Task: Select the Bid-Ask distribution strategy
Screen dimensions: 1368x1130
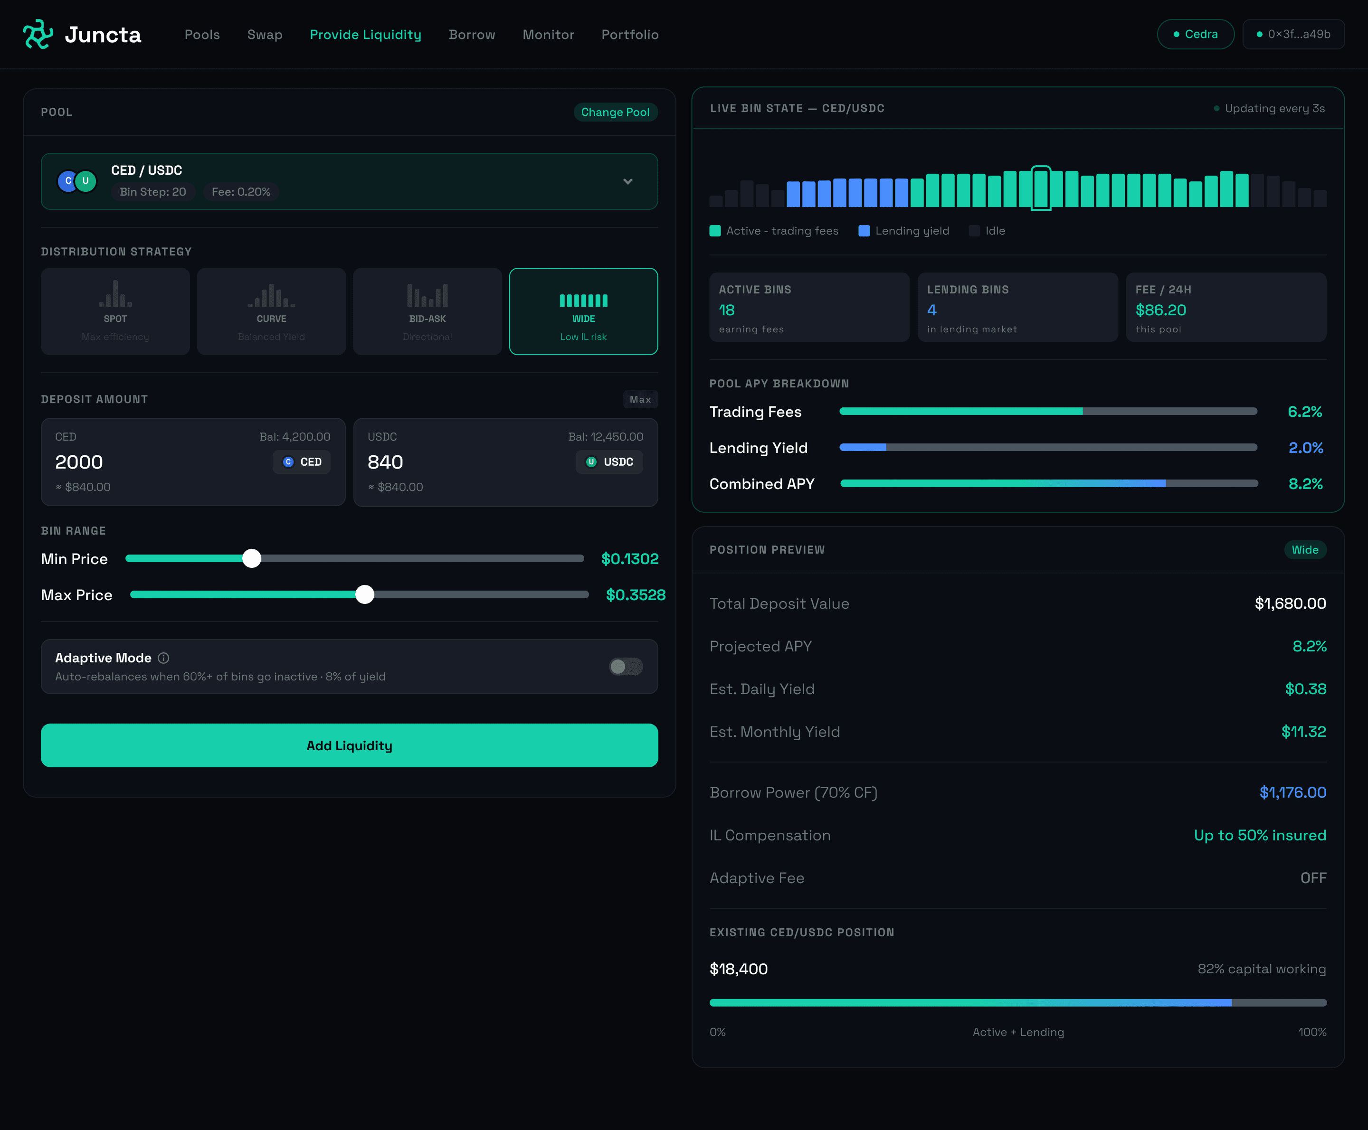Action: (427, 311)
